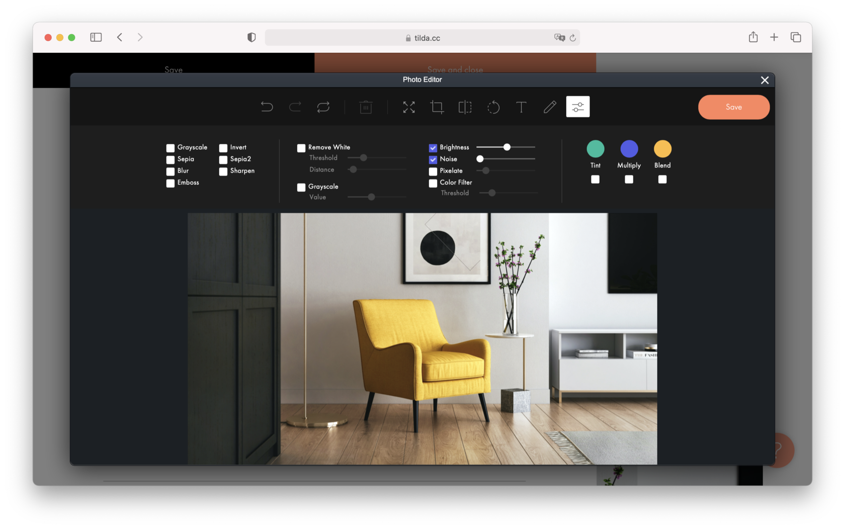Enable the Sepia filter checkbox

[171, 159]
